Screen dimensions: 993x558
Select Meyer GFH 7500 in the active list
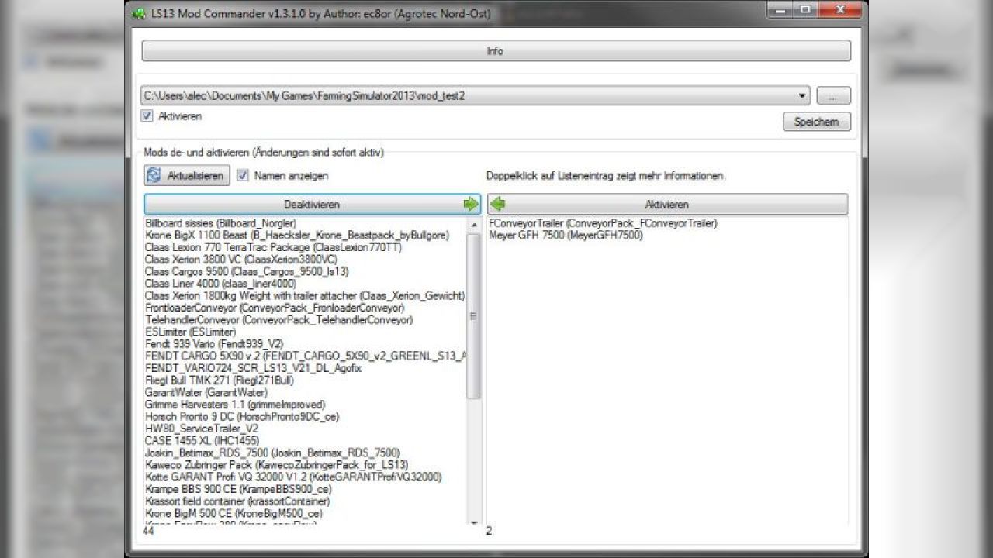566,236
